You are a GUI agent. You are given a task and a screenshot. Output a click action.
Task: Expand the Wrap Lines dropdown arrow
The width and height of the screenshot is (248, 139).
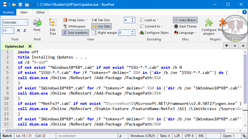[x=87, y=20]
